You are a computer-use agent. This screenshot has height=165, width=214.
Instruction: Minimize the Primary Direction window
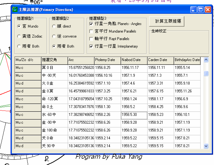click(193, 10)
